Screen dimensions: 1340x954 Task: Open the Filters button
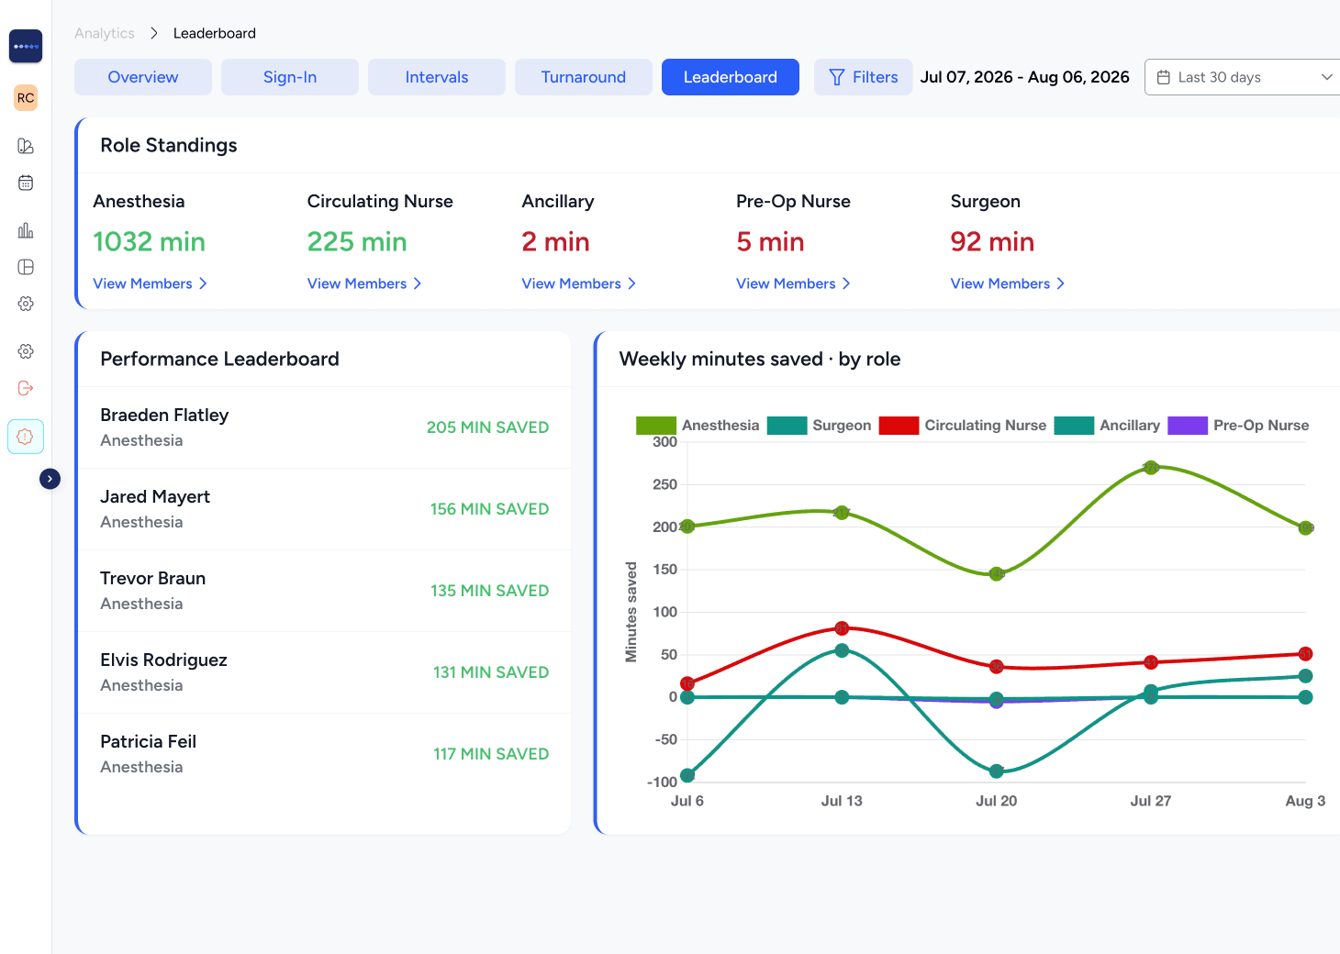click(x=864, y=77)
